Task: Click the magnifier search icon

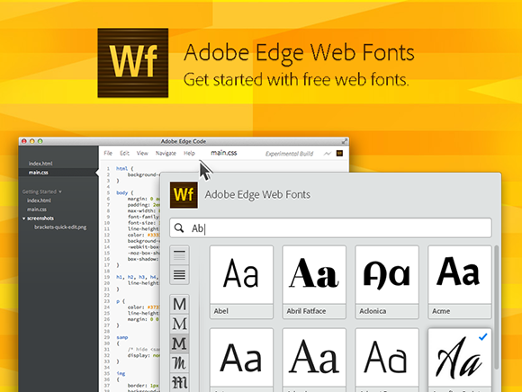Action: click(179, 228)
